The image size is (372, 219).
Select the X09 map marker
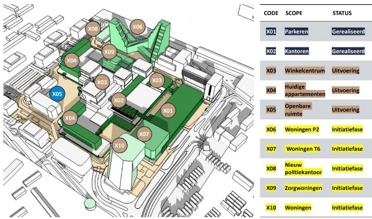pos(109,52)
